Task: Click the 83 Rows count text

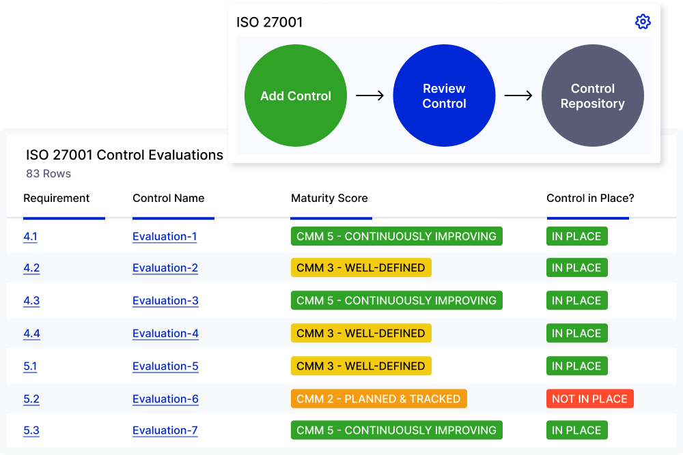Action: [48, 173]
